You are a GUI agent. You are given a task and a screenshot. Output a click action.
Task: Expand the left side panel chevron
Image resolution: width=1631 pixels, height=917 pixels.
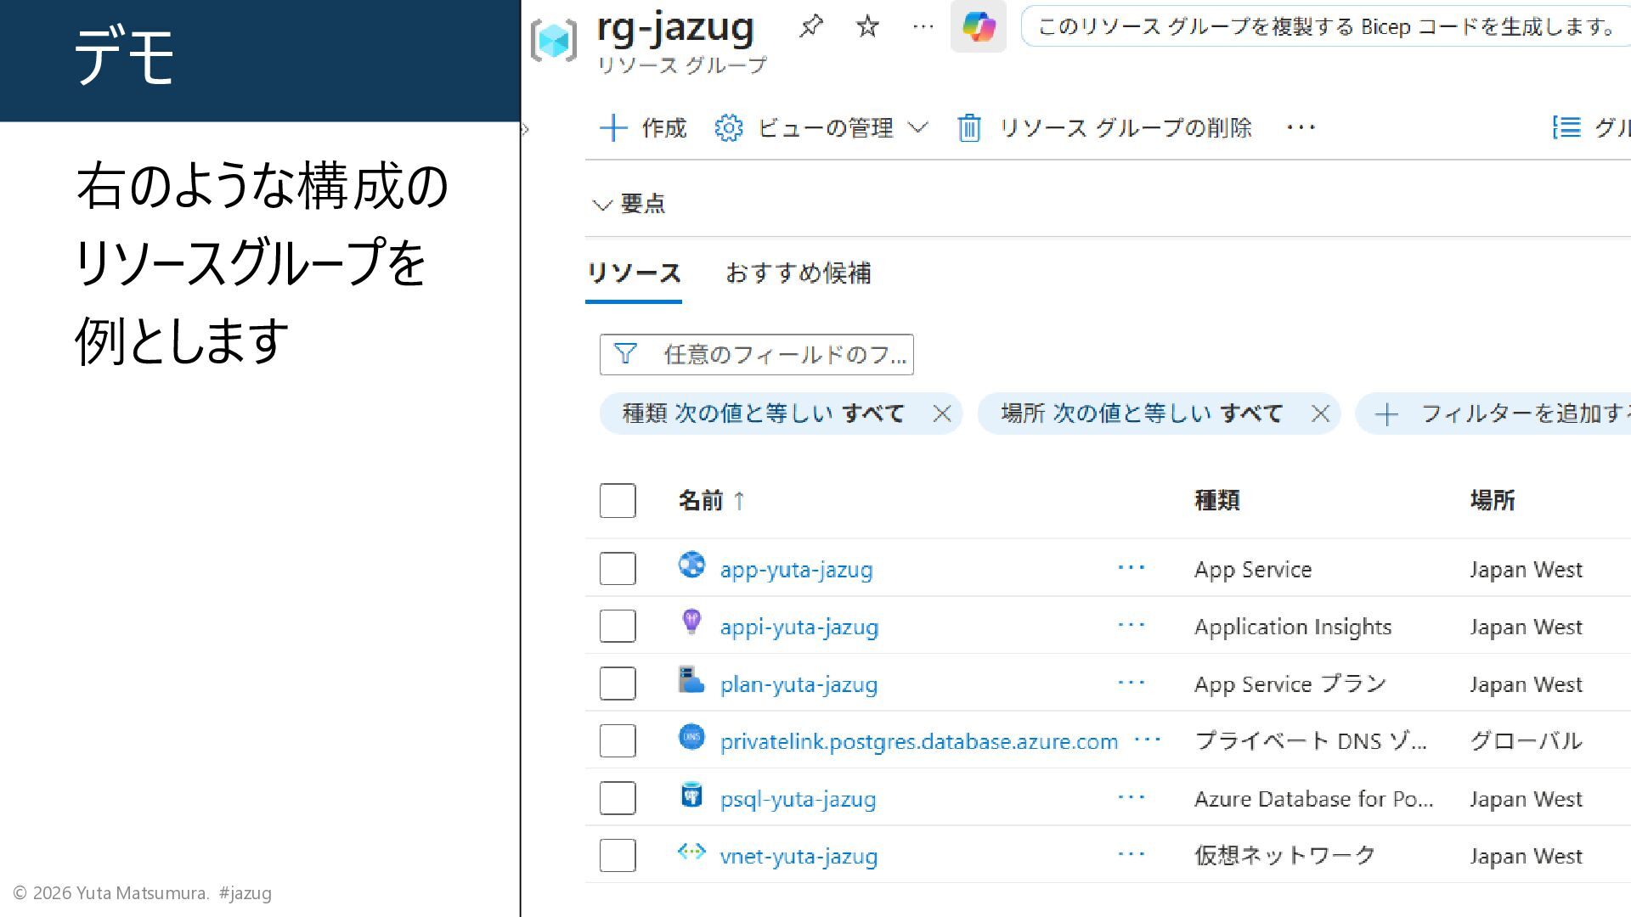click(526, 130)
